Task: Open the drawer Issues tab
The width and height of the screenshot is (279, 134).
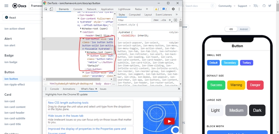Action: (x=103, y=89)
